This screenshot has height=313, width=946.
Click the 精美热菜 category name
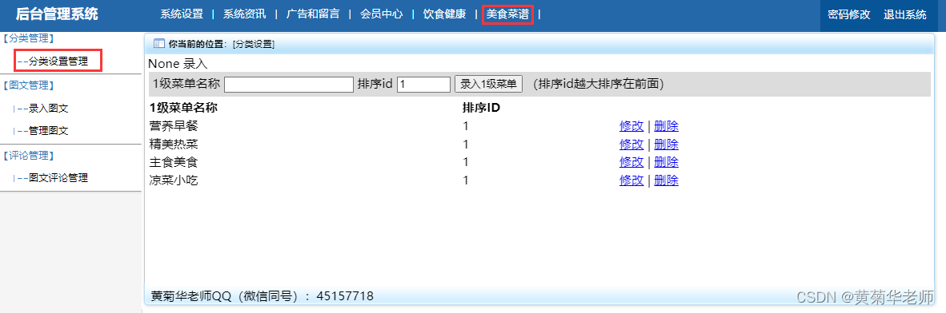pos(173,145)
